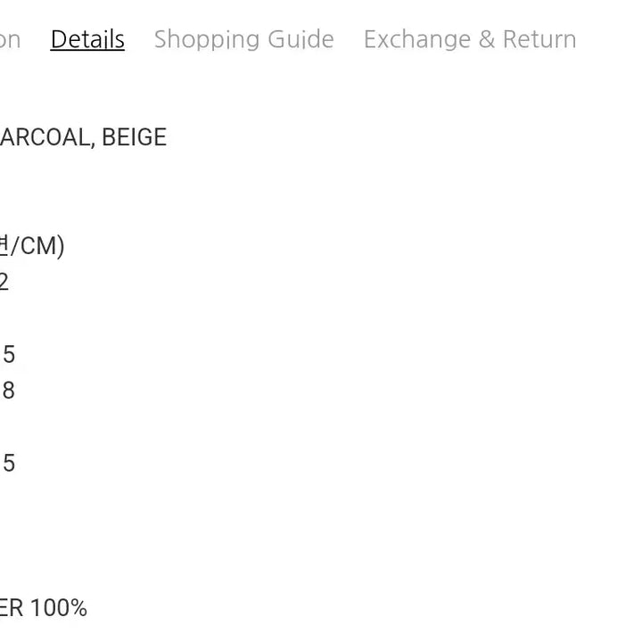
Task: Click the word "Return" in the tab bar
Action: click(539, 39)
